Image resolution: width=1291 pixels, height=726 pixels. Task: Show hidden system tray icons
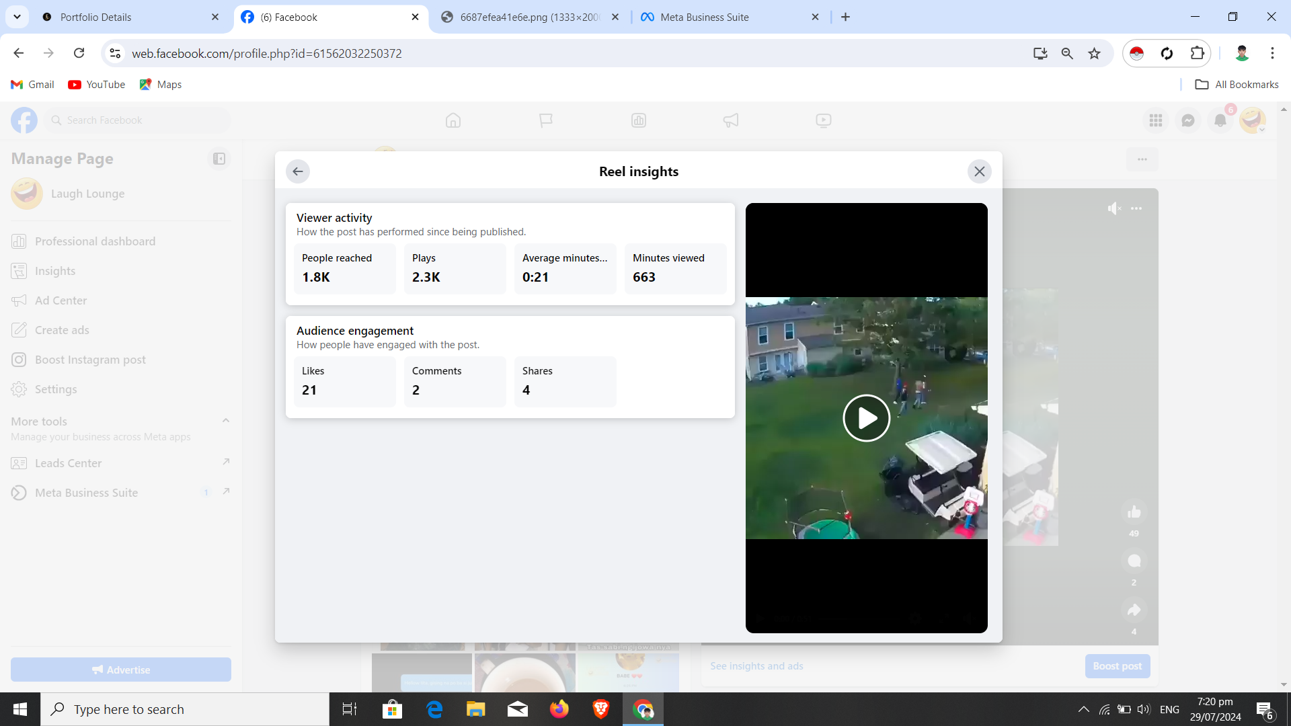coord(1084,709)
